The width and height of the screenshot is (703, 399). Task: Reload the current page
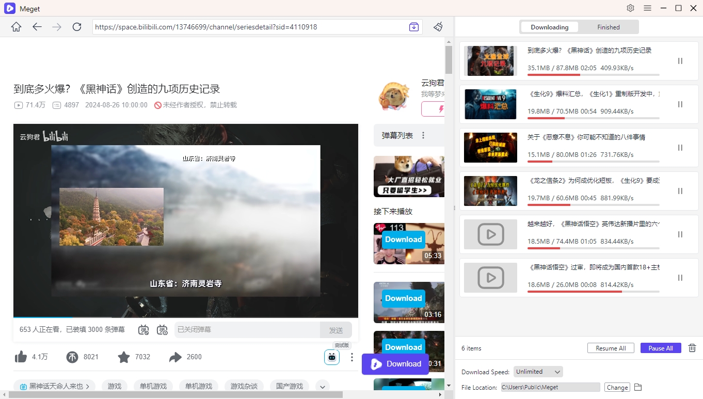click(x=77, y=27)
